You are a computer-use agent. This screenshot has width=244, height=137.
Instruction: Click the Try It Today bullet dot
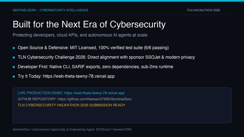pyautogui.click(x=14, y=77)
